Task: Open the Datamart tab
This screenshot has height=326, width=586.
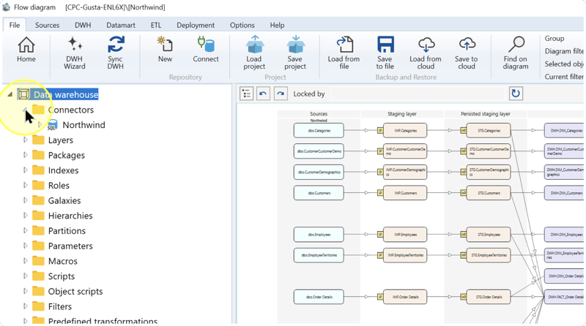Action: pos(121,25)
